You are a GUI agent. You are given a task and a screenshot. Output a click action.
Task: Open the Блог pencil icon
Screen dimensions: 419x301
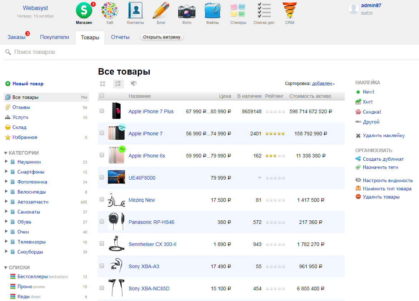161,10
